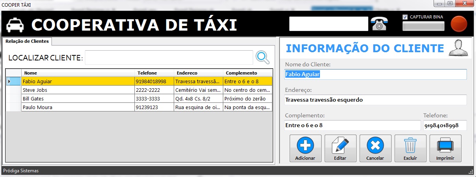
Task: Add a new client with Adicionar
Action: [305, 148]
